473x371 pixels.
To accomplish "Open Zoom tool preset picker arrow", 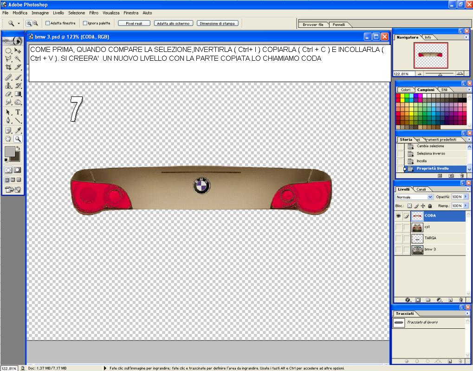I will 19,23.
